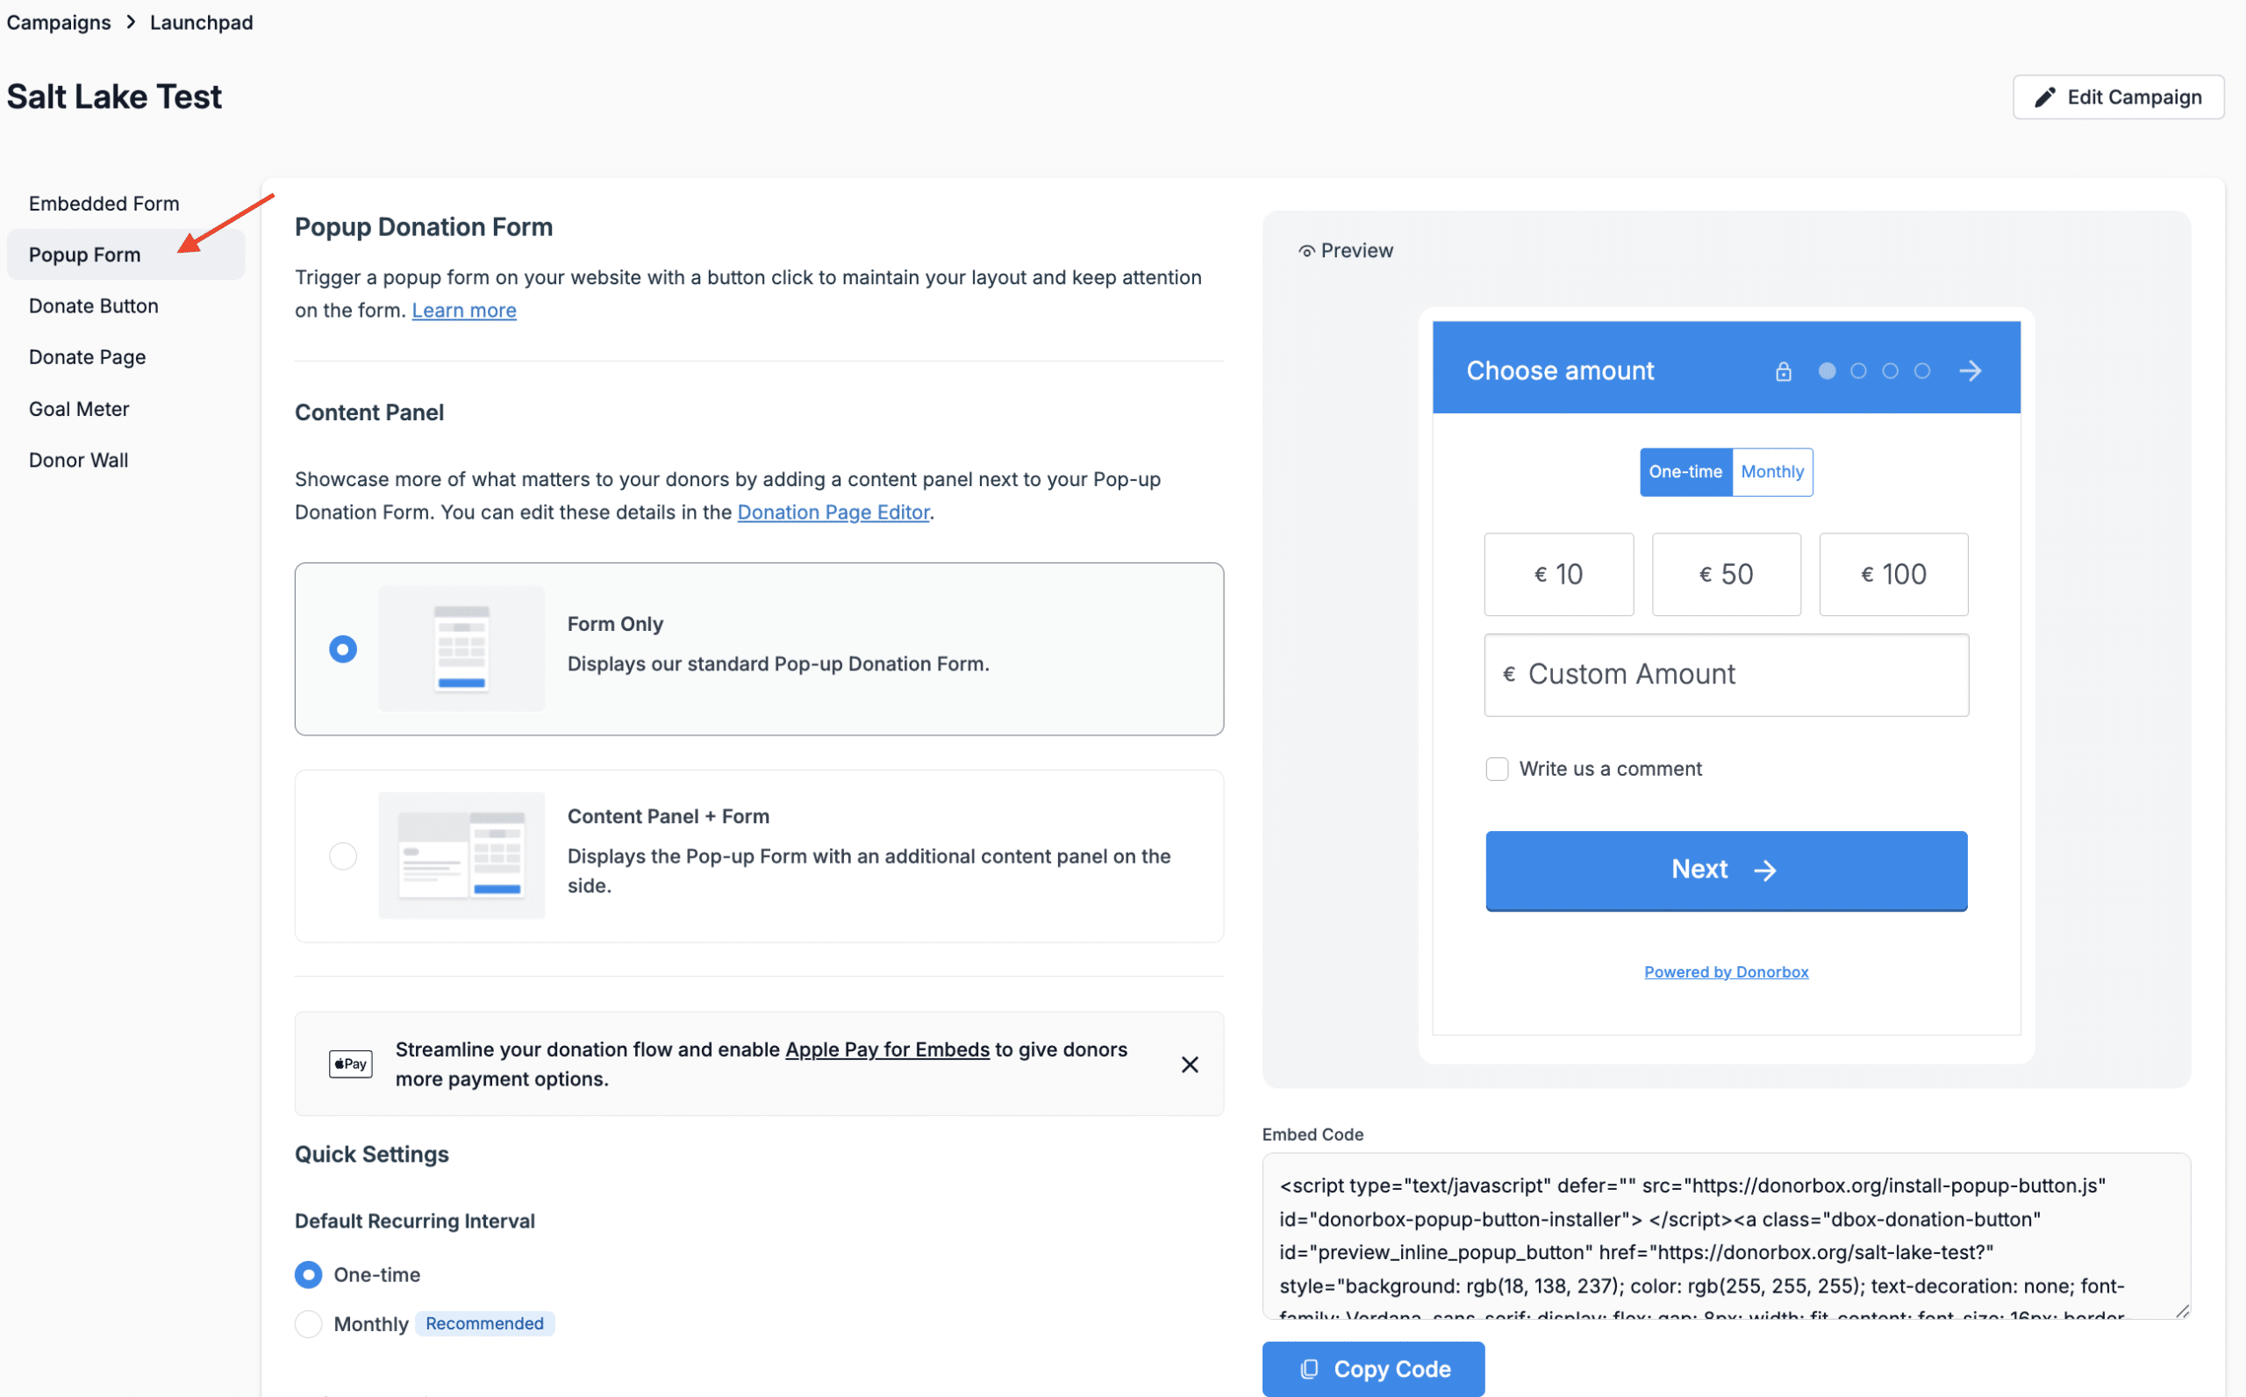Click the eye icon beside Preview

click(1305, 251)
